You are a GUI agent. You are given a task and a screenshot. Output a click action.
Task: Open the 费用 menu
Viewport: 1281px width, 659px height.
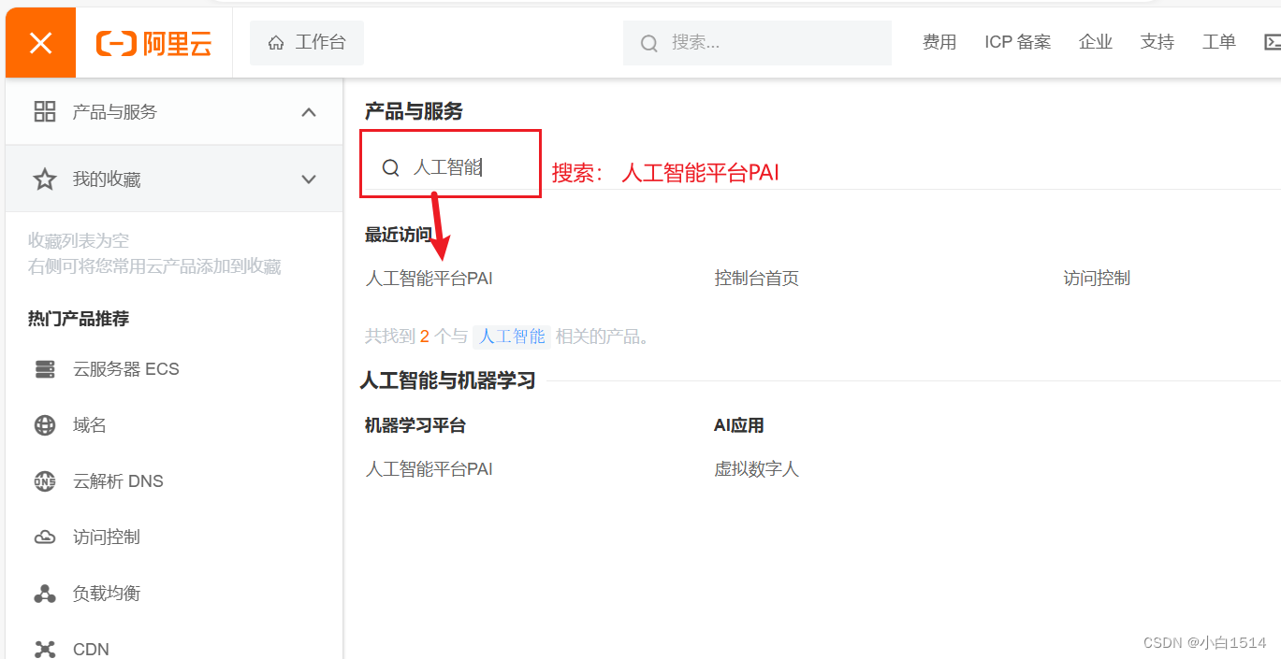[x=939, y=42]
